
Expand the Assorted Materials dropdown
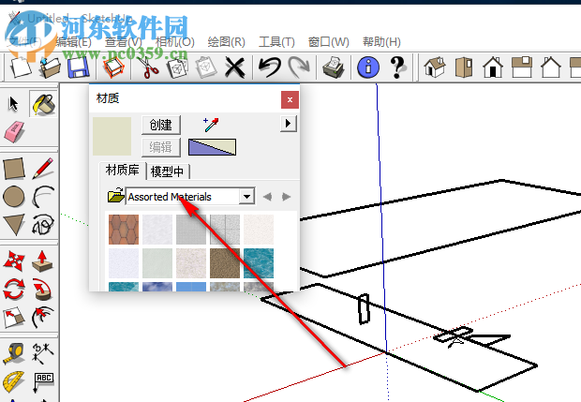[x=246, y=197]
